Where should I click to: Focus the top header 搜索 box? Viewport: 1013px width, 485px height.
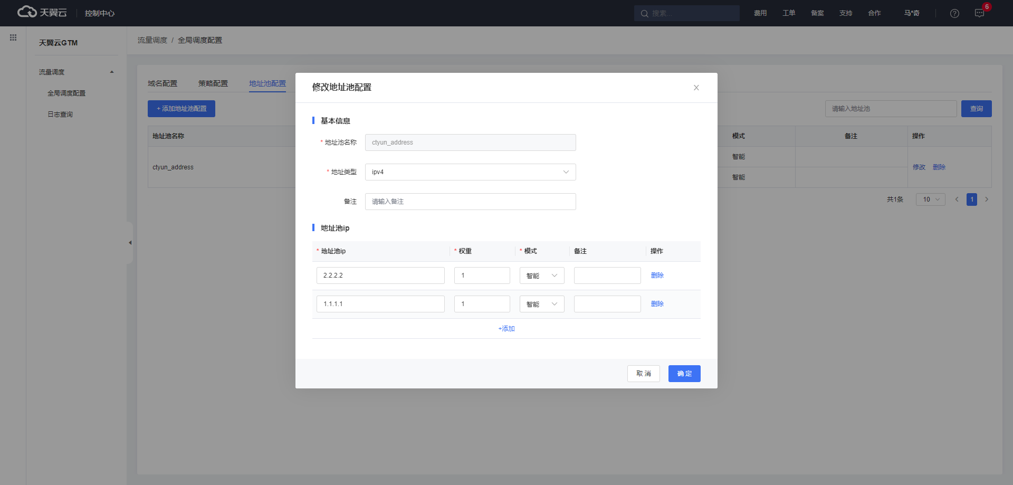pyautogui.click(x=686, y=13)
